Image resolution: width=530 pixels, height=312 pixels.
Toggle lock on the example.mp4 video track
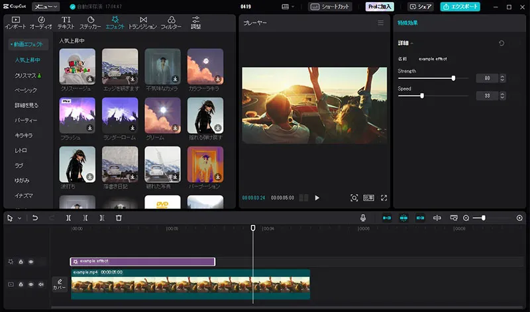point(21,284)
